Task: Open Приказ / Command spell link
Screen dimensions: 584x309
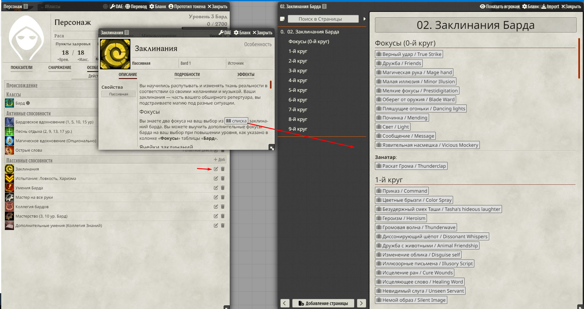Action: 402,191
